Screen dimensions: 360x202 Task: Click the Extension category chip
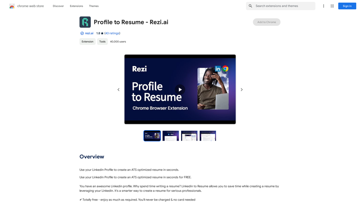click(x=87, y=42)
